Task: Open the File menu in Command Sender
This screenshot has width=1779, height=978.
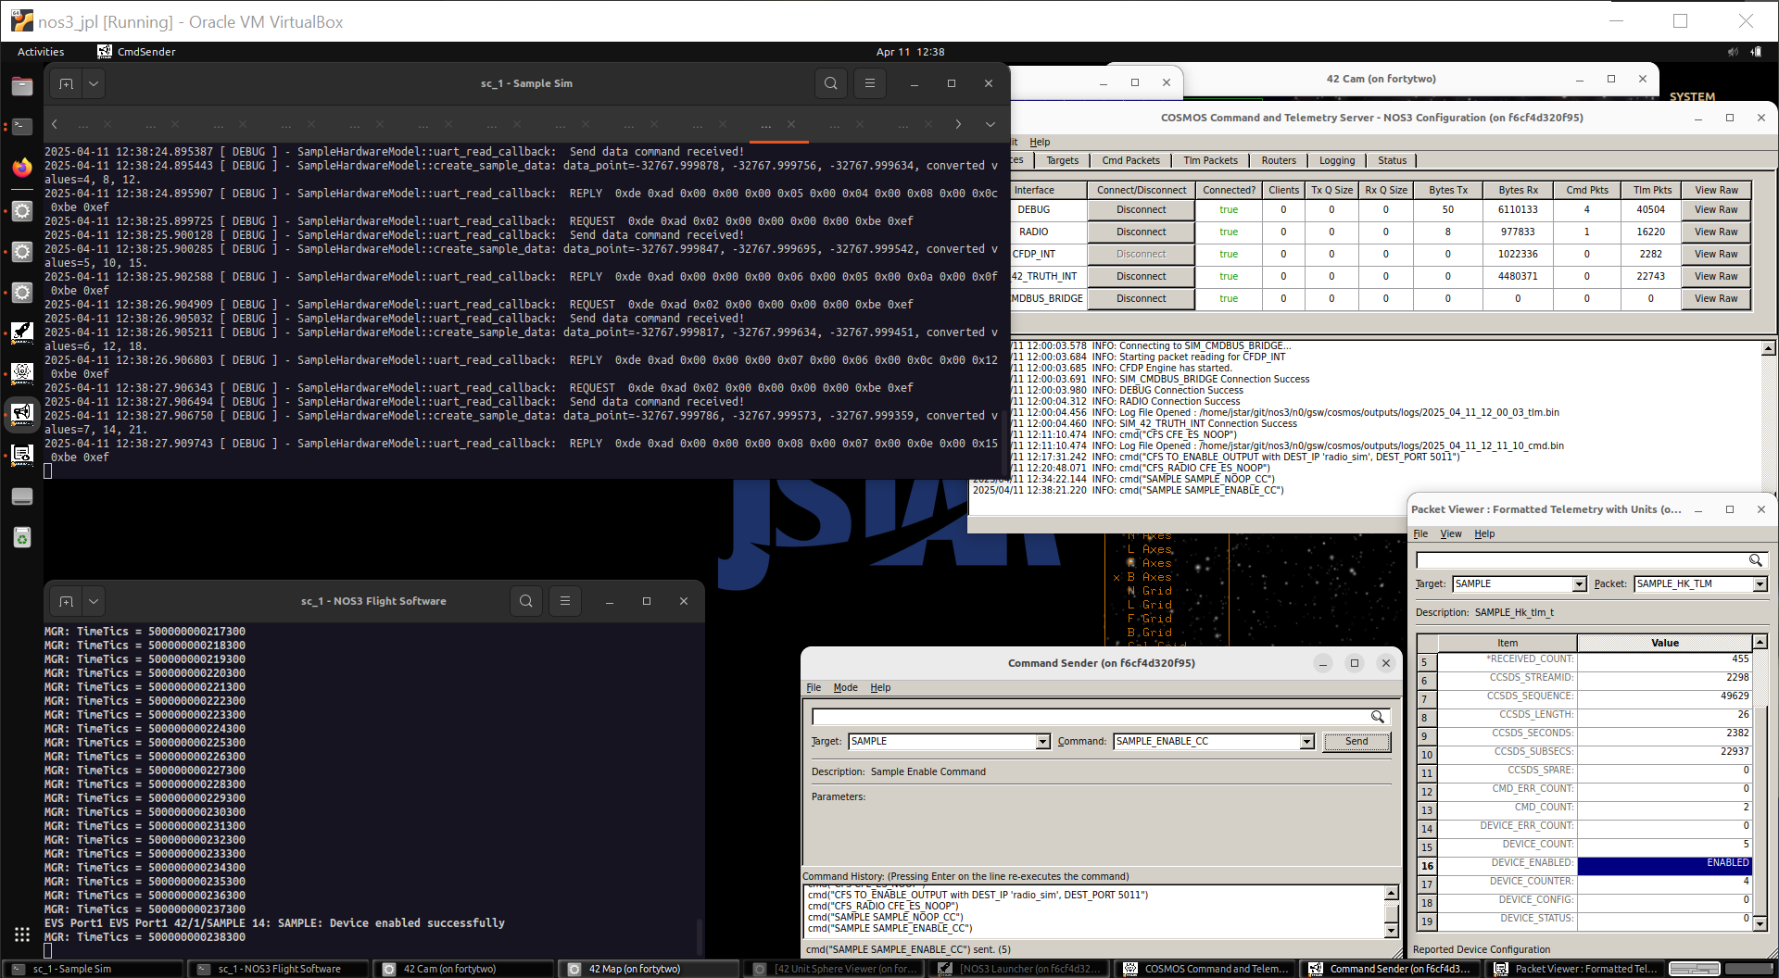Action: 814,687
